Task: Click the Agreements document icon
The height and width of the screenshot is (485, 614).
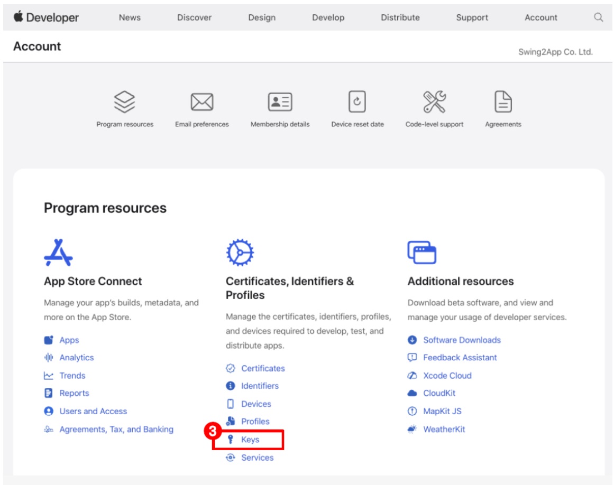Action: [503, 101]
